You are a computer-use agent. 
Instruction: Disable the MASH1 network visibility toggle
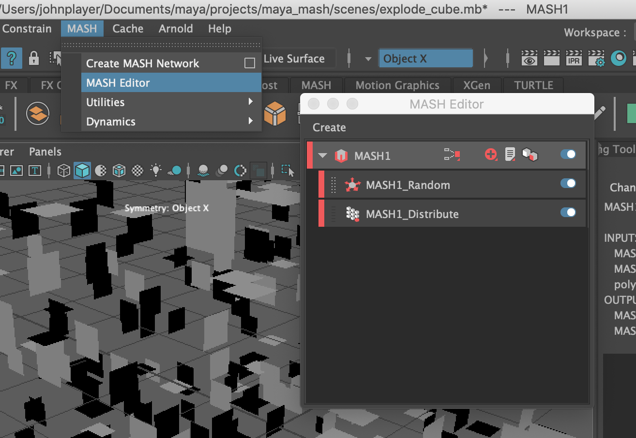pyautogui.click(x=568, y=155)
